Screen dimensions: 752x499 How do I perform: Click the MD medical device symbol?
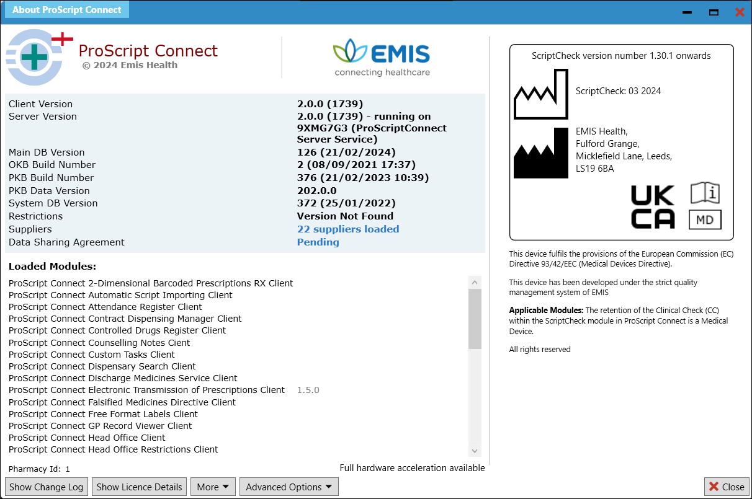(x=705, y=219)
